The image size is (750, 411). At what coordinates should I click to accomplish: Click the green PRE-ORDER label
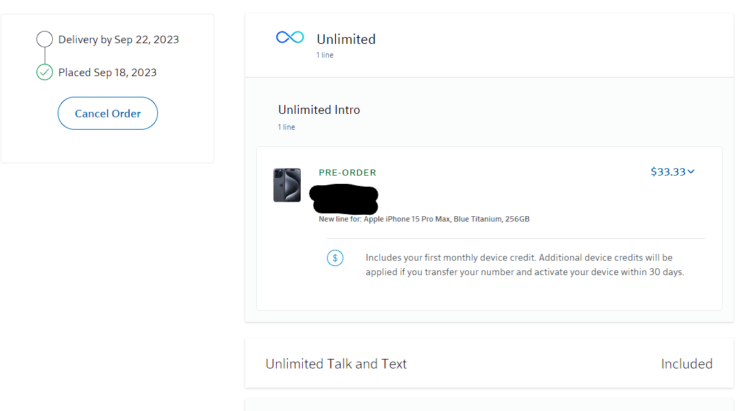[348, 173]
